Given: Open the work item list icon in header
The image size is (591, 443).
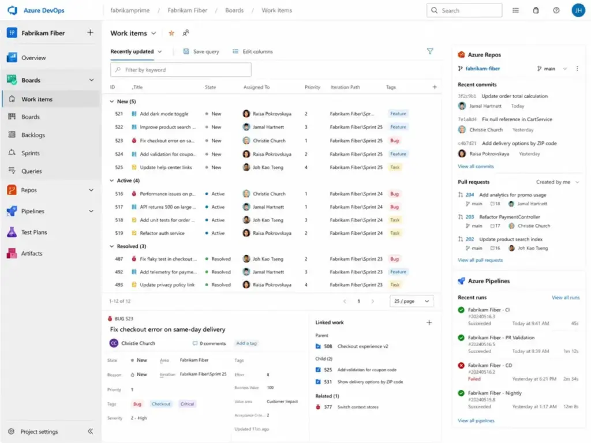Looking at the screenshot, I should [515, 10].
